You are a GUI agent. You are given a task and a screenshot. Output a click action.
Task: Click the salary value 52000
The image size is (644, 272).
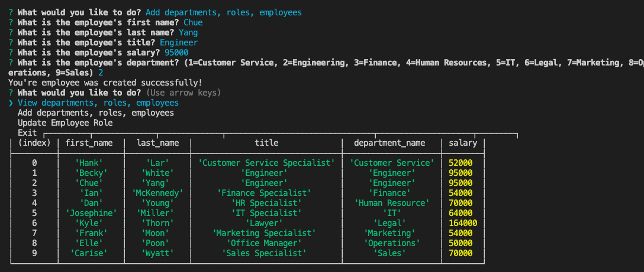[x=461, y=163]
